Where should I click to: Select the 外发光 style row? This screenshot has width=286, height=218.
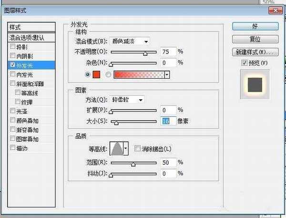pyautogui.click(x=31, y=65)
